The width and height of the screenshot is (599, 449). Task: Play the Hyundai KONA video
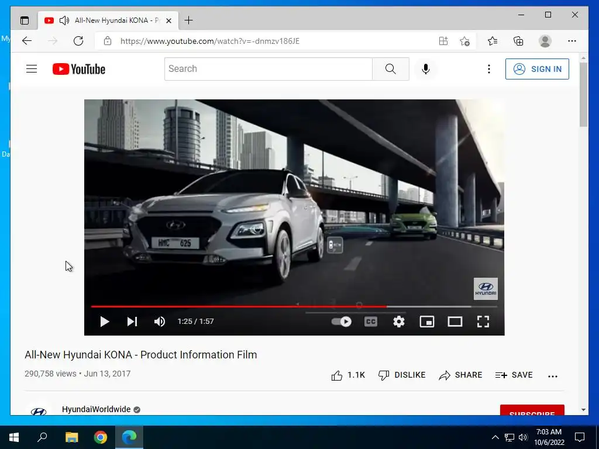pos(104,322)
